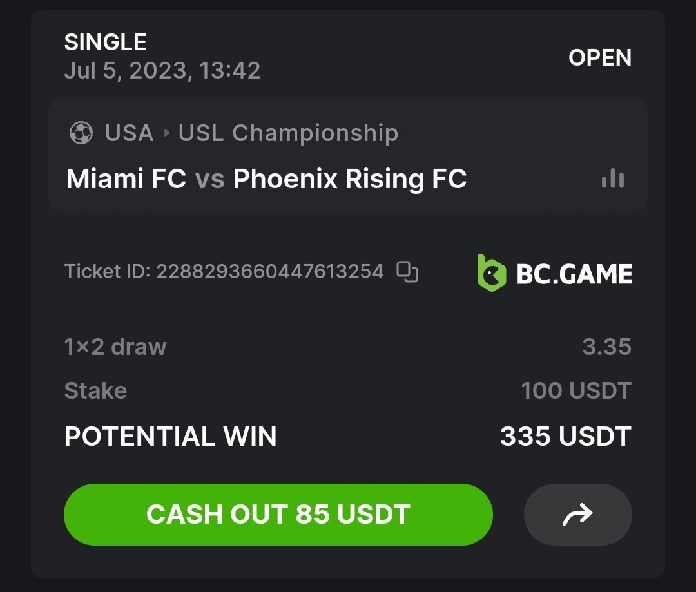Open the USL Championship league link
Viewport: 696px width, 592px height.
[288, 133]
